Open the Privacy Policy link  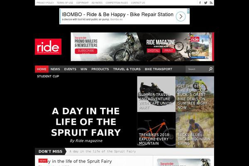point(45,3)
